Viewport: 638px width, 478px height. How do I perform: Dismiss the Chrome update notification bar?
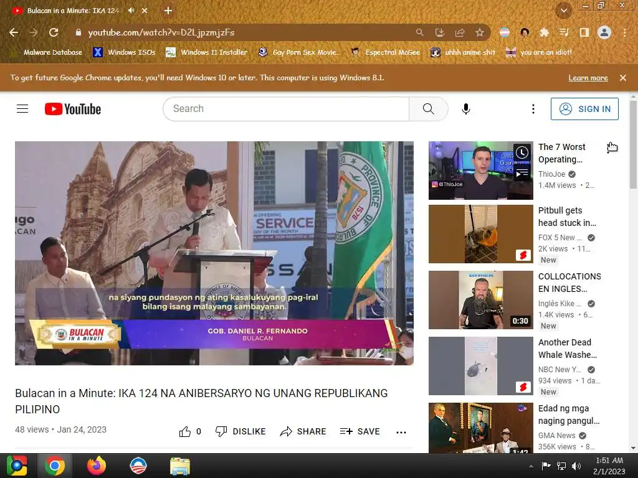coord(623,78)
